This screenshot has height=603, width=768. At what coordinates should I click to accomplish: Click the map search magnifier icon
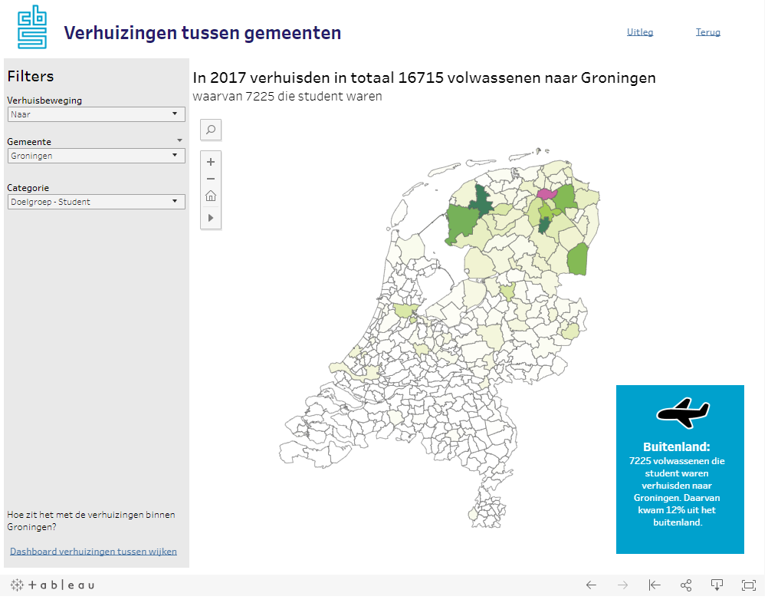point(211,130)
